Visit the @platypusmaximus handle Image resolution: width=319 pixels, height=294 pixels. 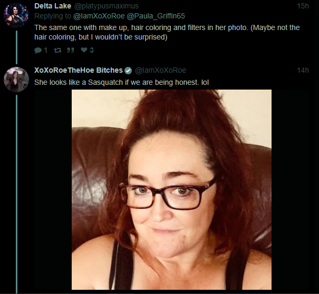tap(107, 6)
